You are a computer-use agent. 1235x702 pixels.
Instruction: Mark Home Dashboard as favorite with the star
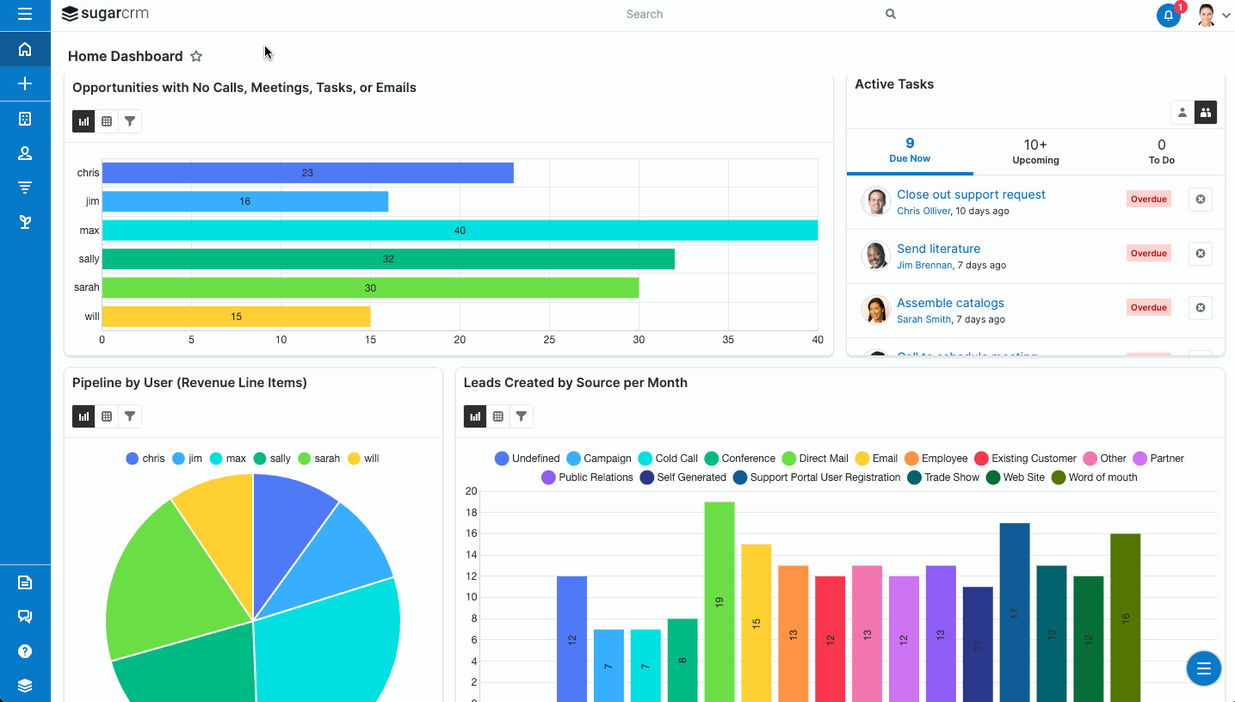tap(196, 56)
